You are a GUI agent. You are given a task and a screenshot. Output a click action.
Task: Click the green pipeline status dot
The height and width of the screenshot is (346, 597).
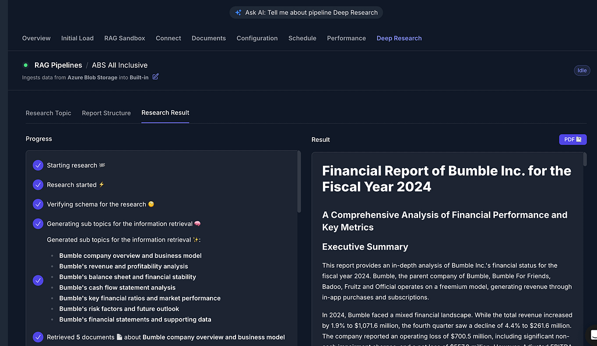coord(26,65)
